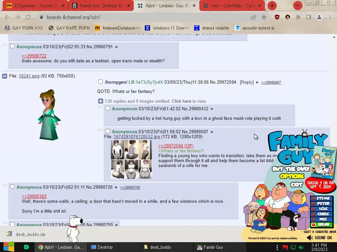Check the box for post No.29980687
Viewport: 337px width, 252px height.
pos(108,131)
